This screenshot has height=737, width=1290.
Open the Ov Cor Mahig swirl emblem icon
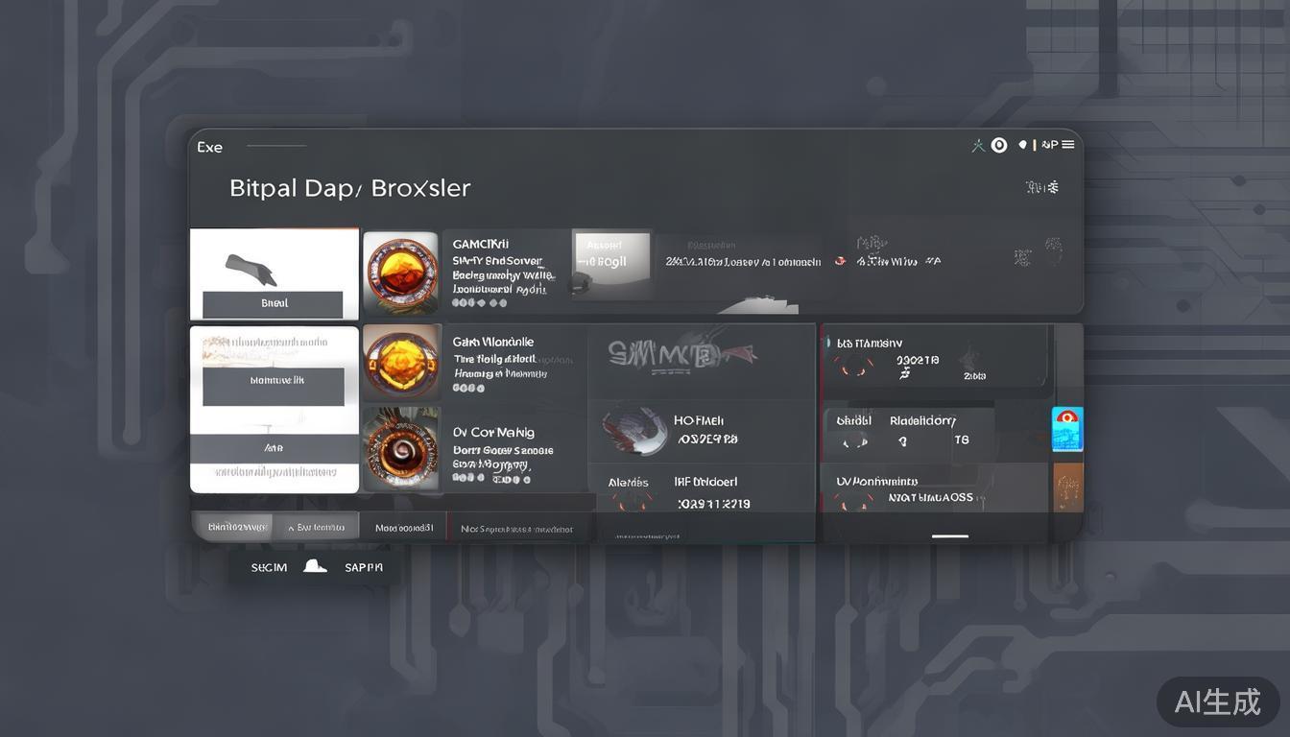(401, 448)
